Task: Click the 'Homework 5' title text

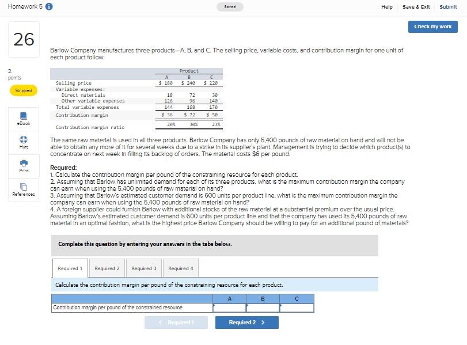Action: tap(25, 6)
